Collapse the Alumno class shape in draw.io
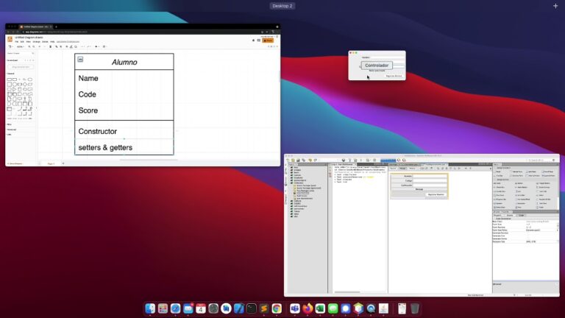 (x=80, y=59)
